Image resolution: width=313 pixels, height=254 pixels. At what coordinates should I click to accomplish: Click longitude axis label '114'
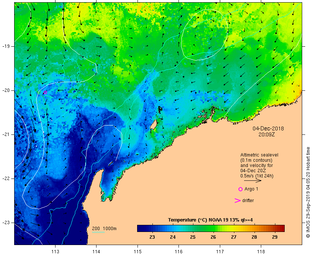[96, 252]
